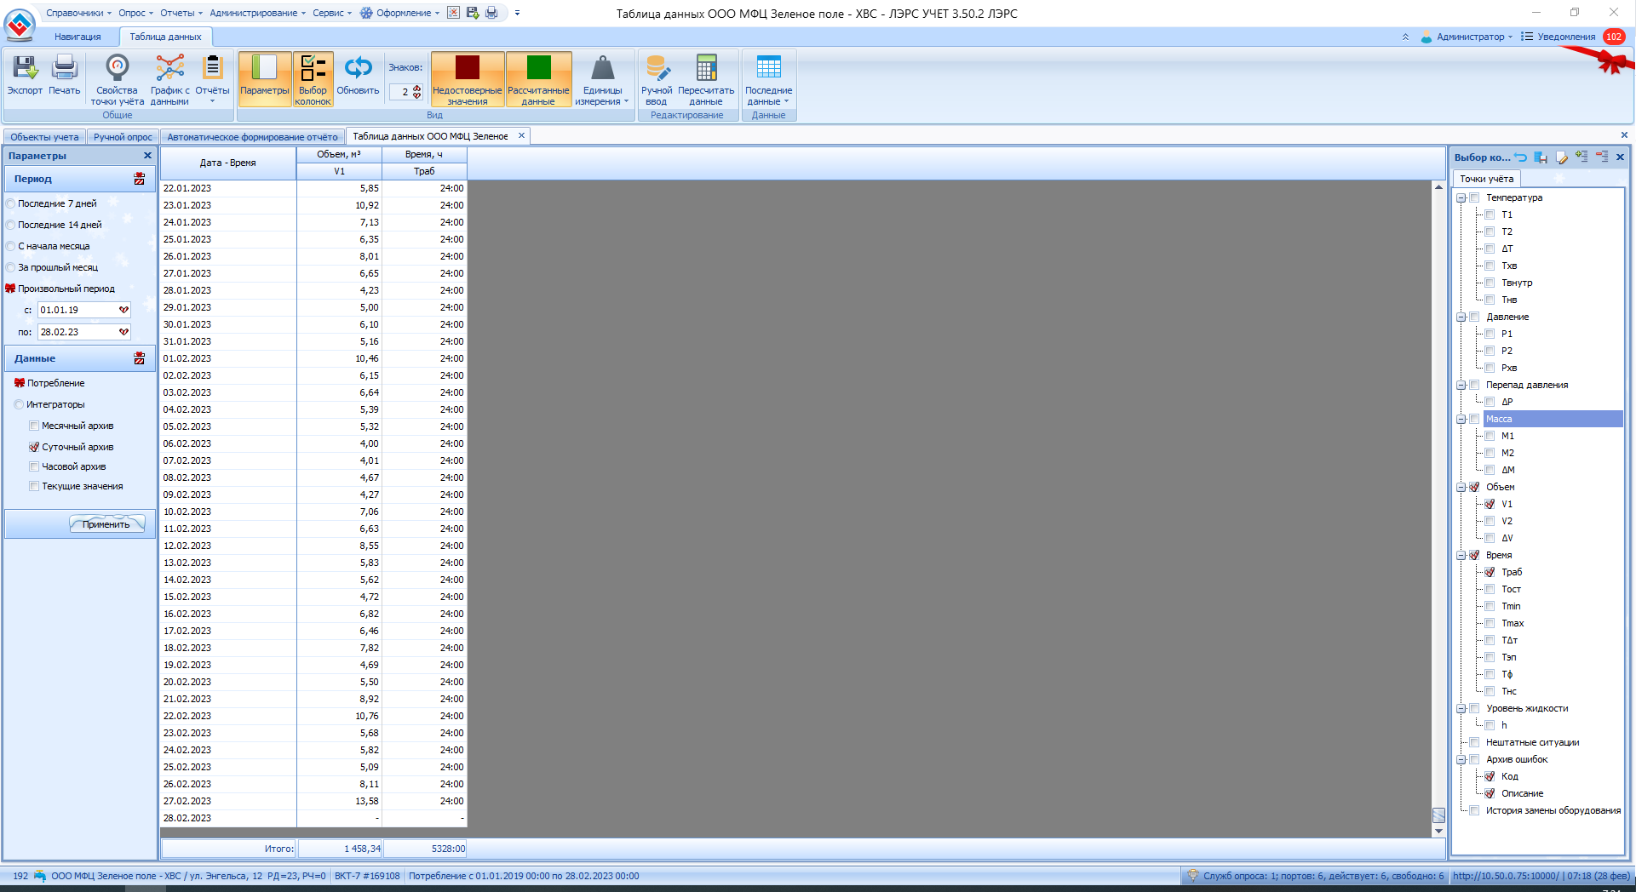Viewport: 1636px width, 892px height.
Task: Save column set in column chooser
Action: tap(1541, 157)
